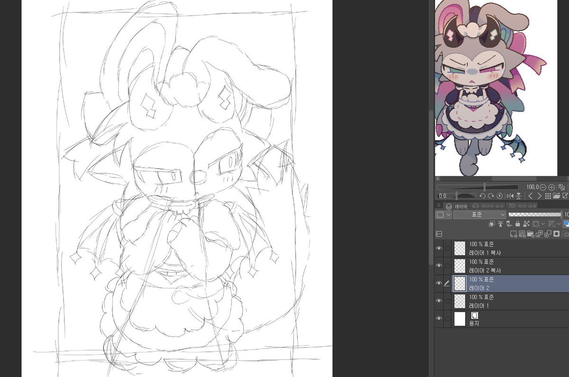The image size is (569, 377).
Task: Flip the sub view image vertically
Action: pyautogui.click(x=519, y=196)
